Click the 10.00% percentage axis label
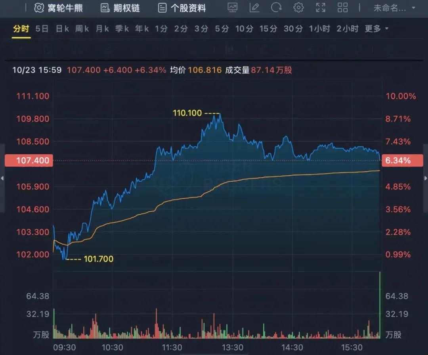 tap(401, 96)
